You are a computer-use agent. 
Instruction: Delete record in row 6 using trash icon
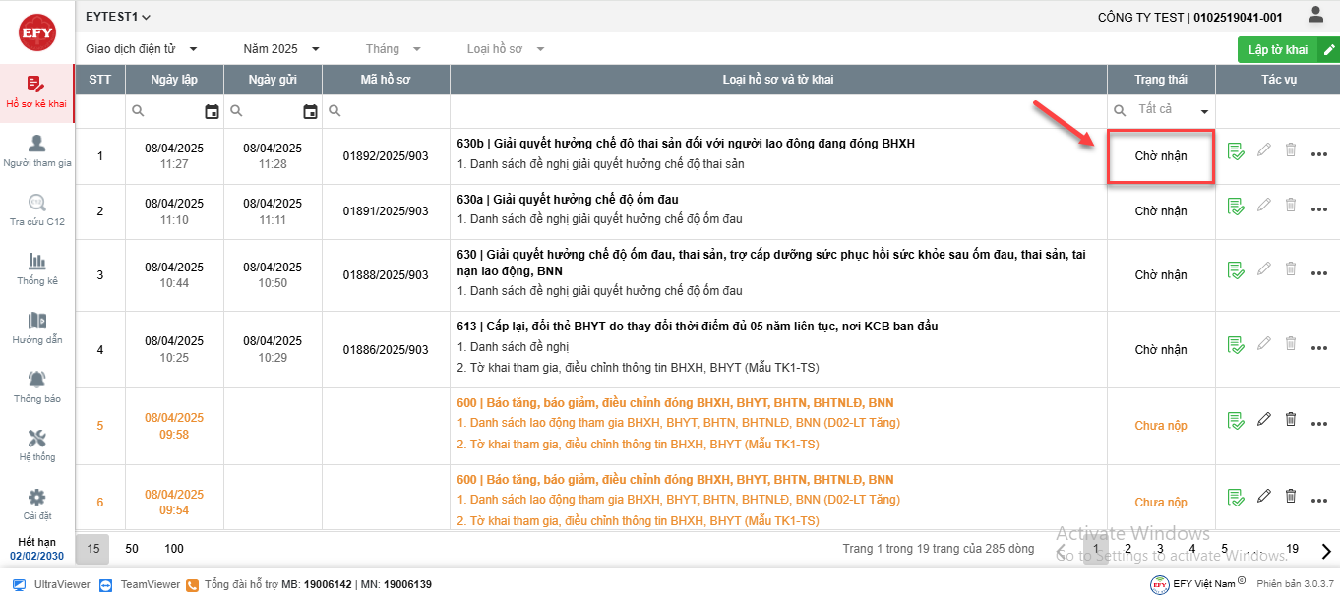(x=1291, y=497)
